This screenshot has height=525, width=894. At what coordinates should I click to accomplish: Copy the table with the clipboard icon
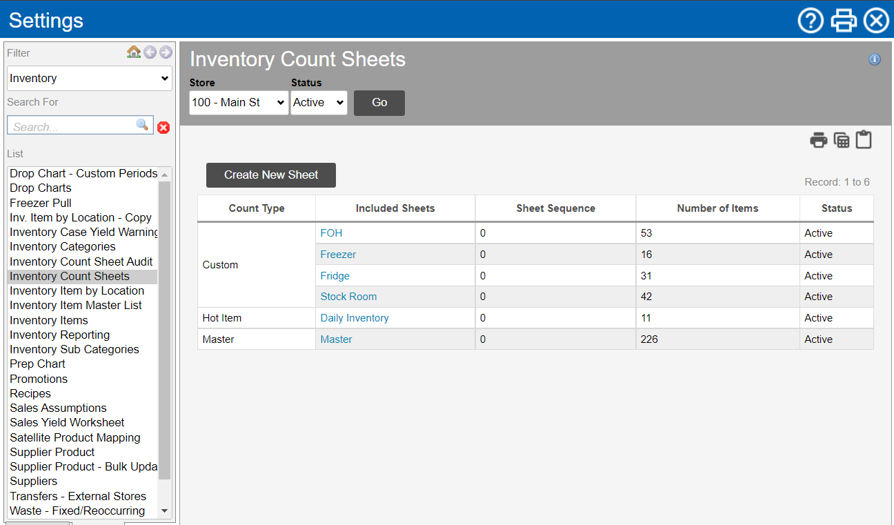[x=864, y=140]
